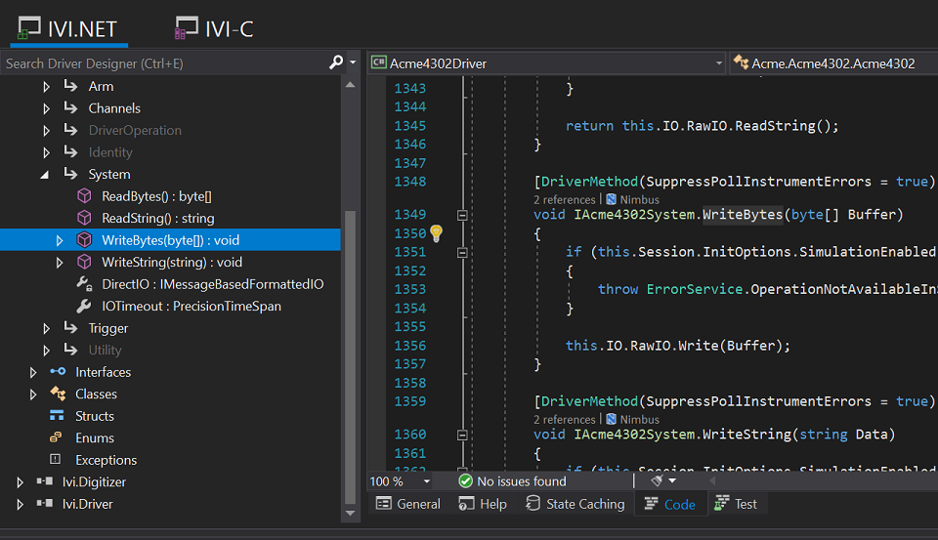Screen dimensions: 938x540
Task: Expand the Identity node
Action: [x=47, y=152]
